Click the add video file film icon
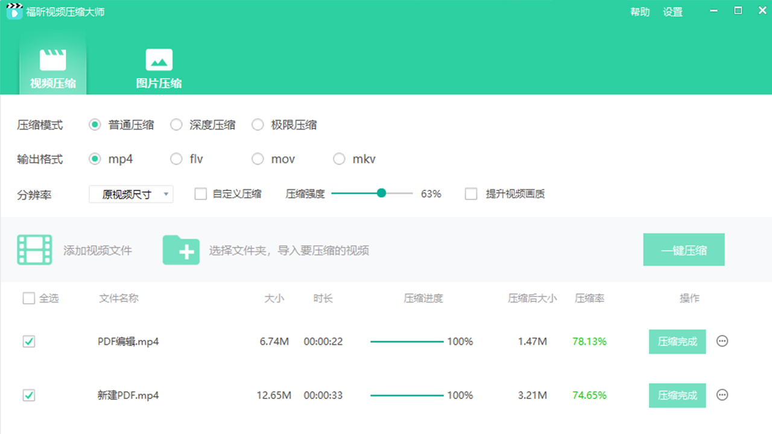Screen dimensions: 772x434 click(34, 250)
